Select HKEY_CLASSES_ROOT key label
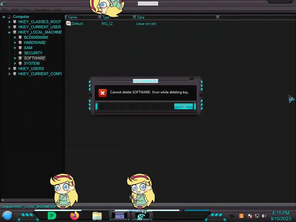296x222 pixels. pos(40,22)
